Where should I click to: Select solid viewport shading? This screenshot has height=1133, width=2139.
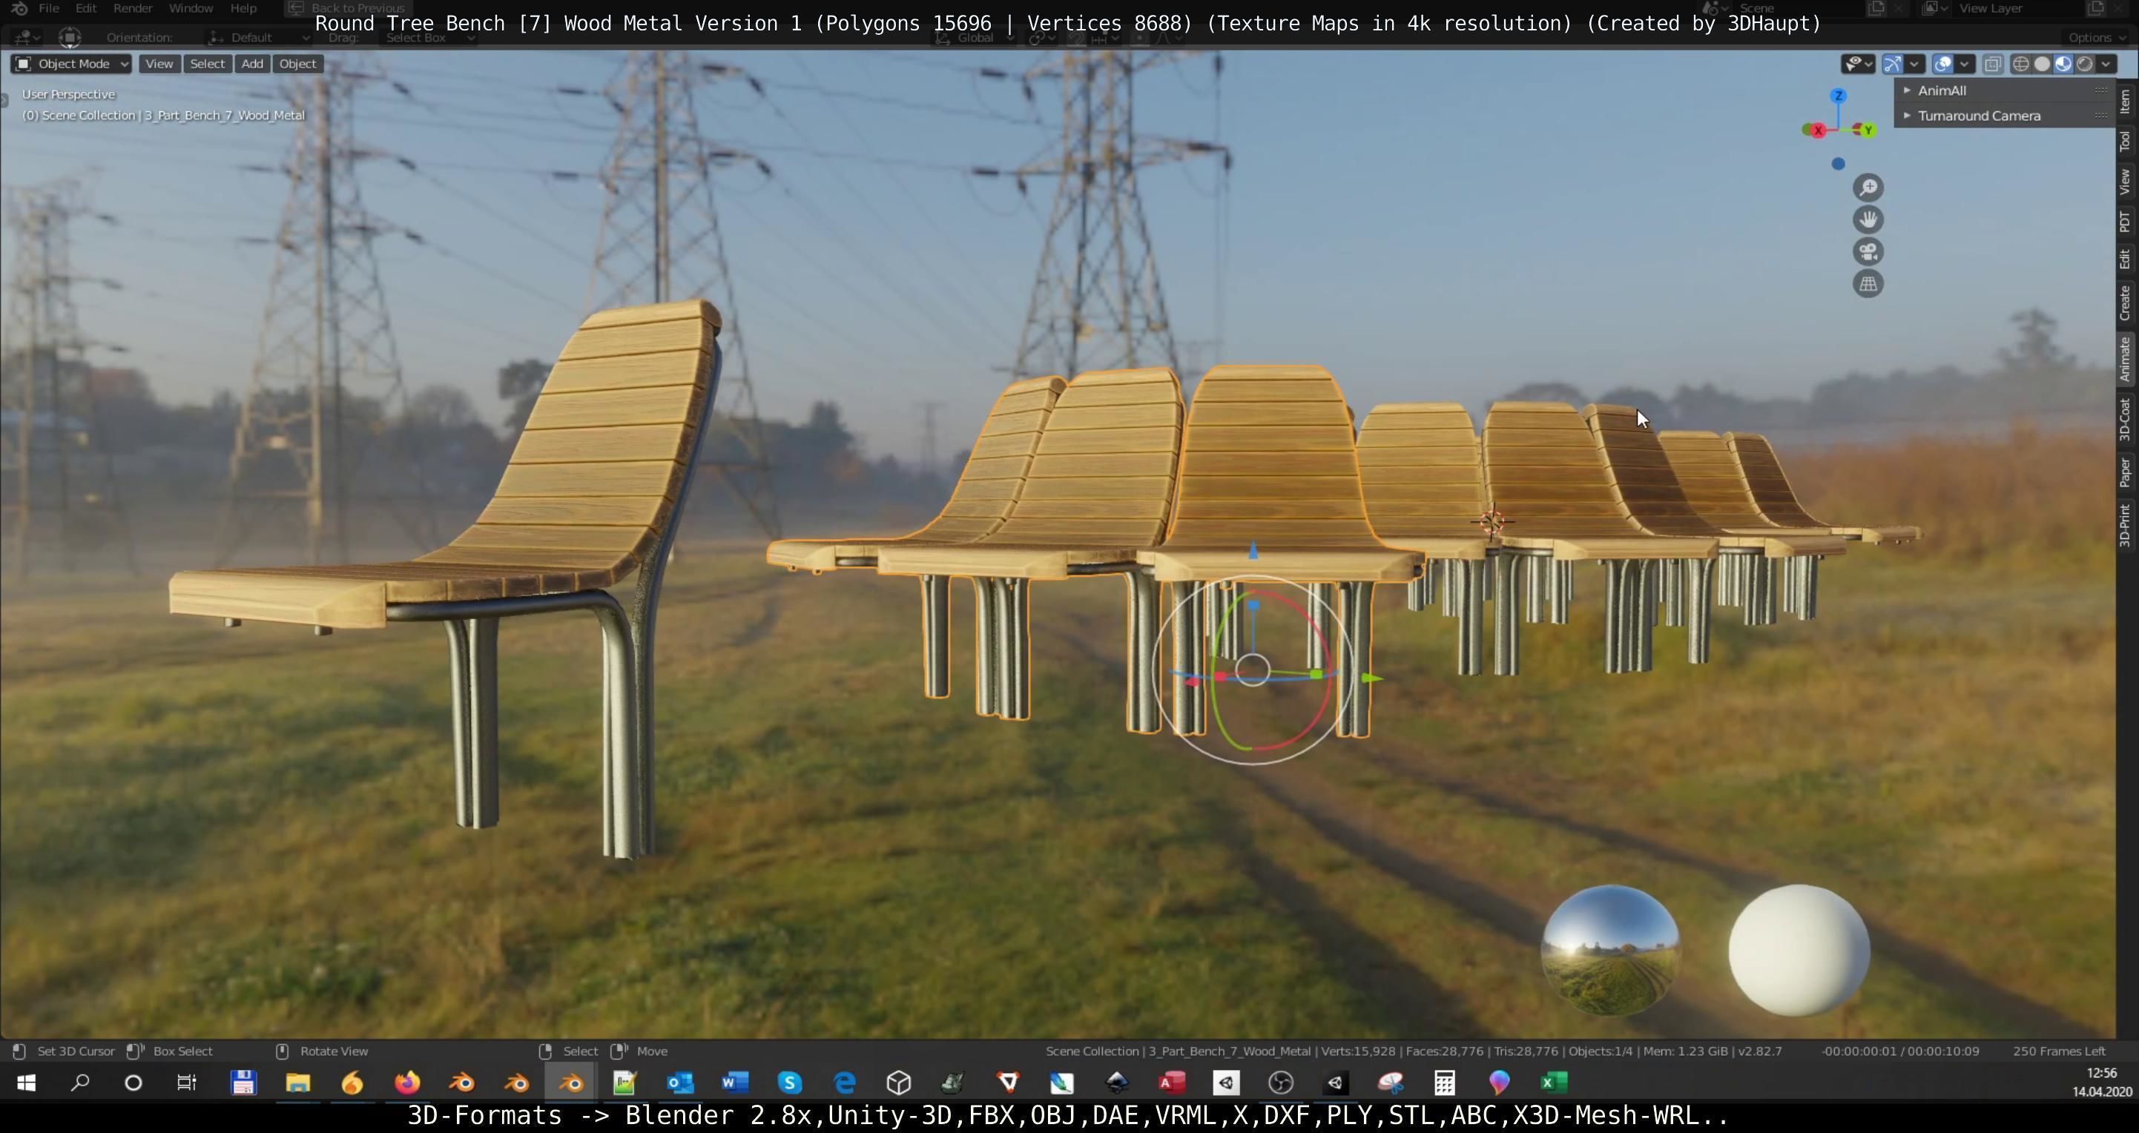[2042, 64]
